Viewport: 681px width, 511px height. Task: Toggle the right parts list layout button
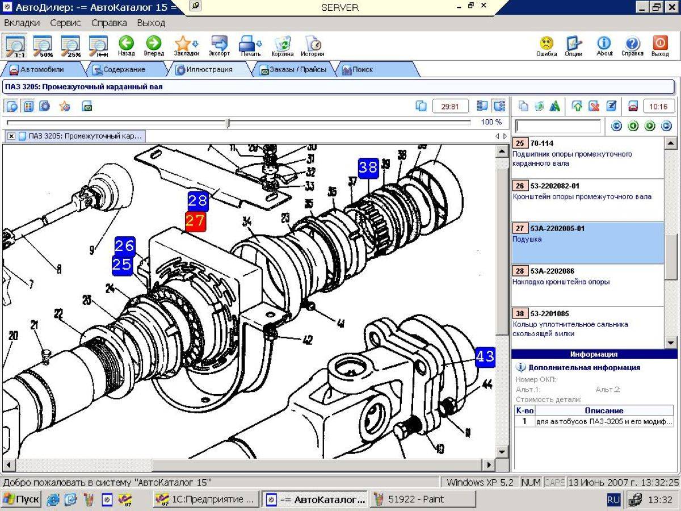499,106
